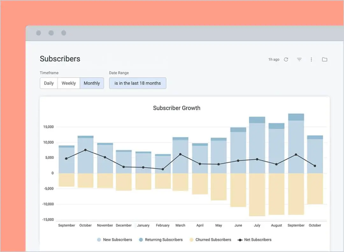This screenshot has width=344, height=252.
Task: Select the Daily timeframe
Action: (x=49, y=83)
